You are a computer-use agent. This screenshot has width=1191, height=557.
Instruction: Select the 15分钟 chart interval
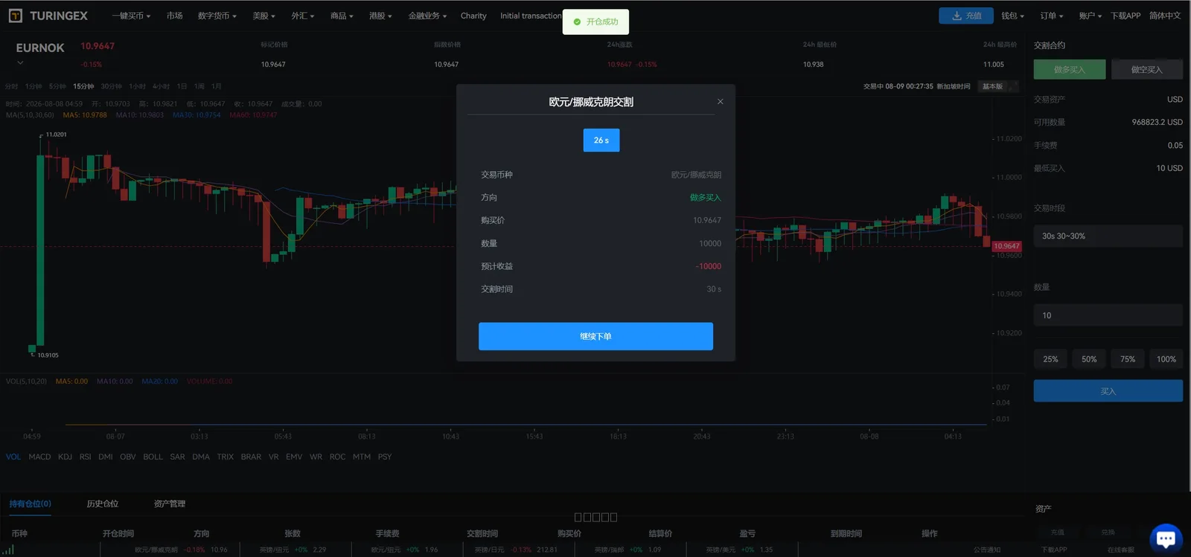(x=83, y=86)
